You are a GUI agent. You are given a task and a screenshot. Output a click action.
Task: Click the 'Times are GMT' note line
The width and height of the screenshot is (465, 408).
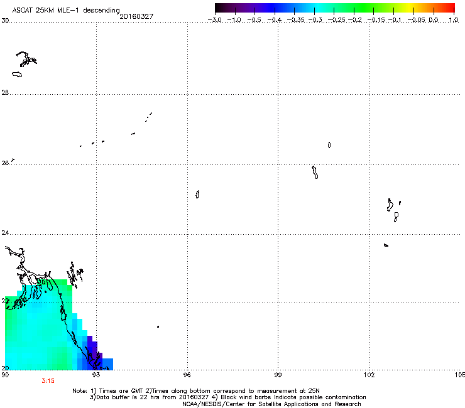click(x=196, y=391)
